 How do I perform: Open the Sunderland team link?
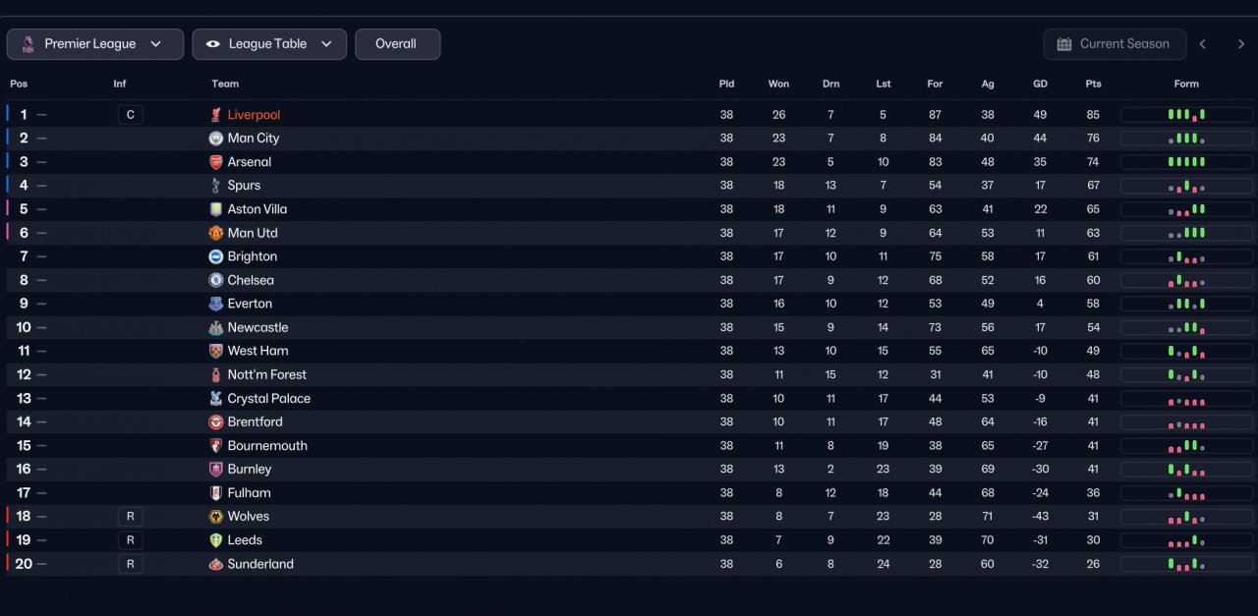260,564
